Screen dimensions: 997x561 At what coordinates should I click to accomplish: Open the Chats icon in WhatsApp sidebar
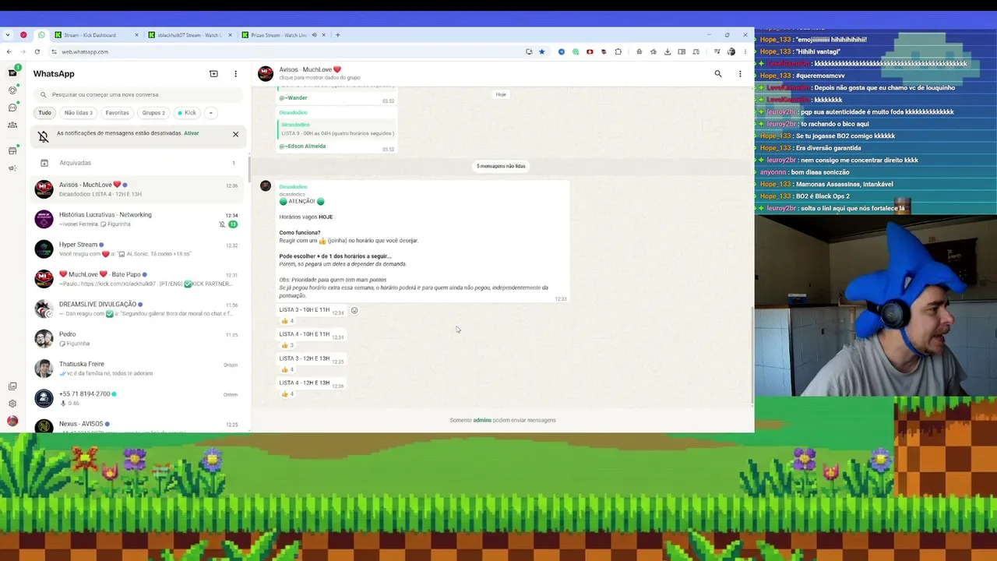pyautogui.click(x=12, y=73)
